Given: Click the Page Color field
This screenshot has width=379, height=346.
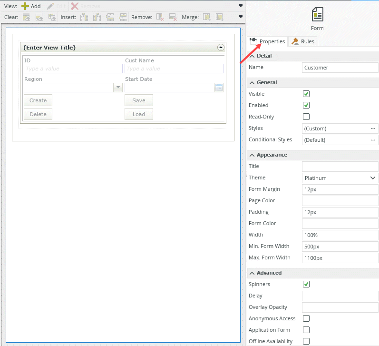Looking at the screenshot, I should [x=340, y=201].
